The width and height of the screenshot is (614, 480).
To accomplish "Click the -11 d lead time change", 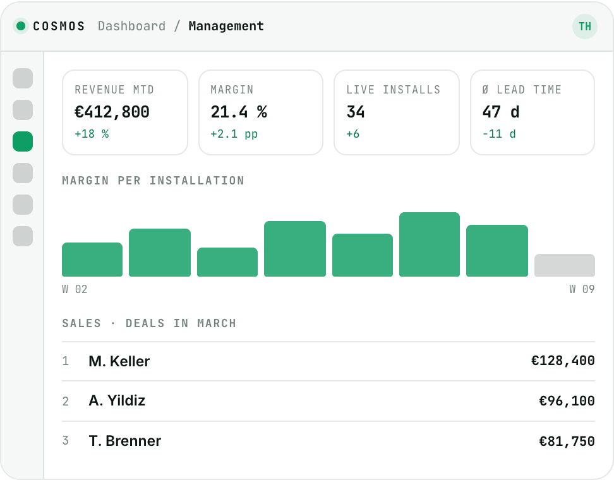I will pos(499,134).
